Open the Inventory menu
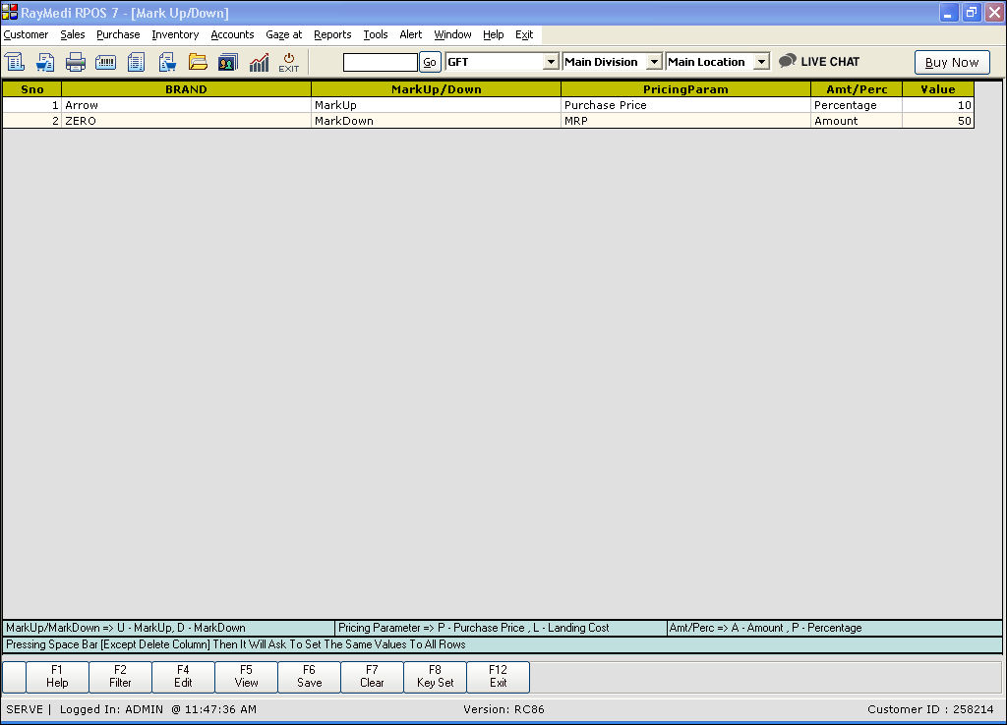 tap(175, 34)
